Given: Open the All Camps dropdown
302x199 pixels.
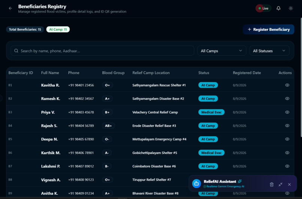Looking at the screenshot, I should (x=222, y=51).
